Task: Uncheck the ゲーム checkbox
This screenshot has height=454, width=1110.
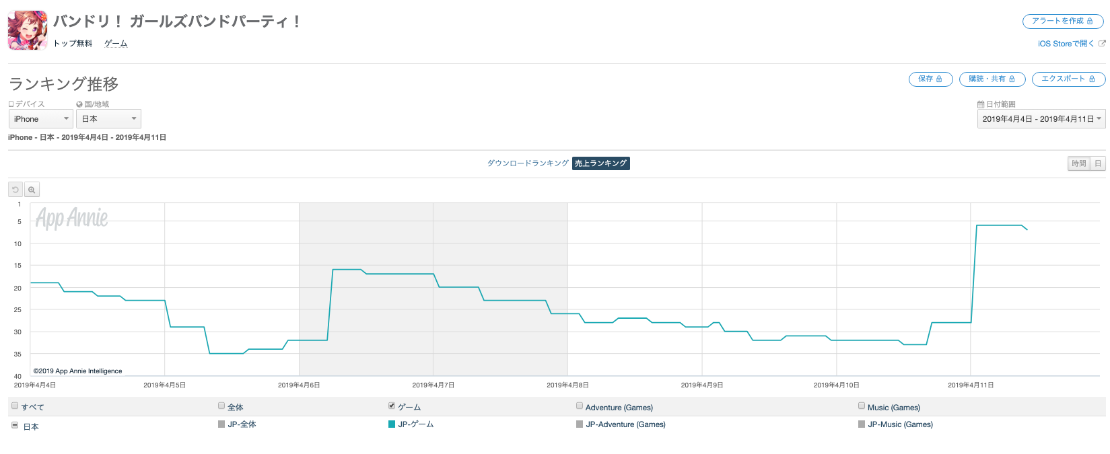Action: point(392,406)
